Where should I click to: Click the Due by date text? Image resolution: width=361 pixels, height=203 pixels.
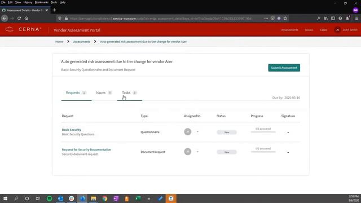(x=286, y=98)
